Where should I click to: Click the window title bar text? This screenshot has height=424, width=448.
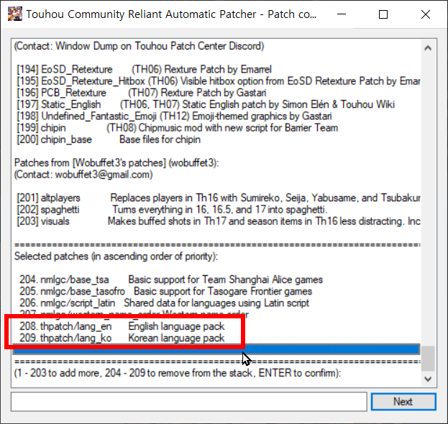pyautogui.click(x=171, y=14)
